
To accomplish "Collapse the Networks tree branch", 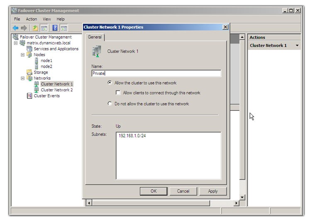I will (x=23, y=78).
